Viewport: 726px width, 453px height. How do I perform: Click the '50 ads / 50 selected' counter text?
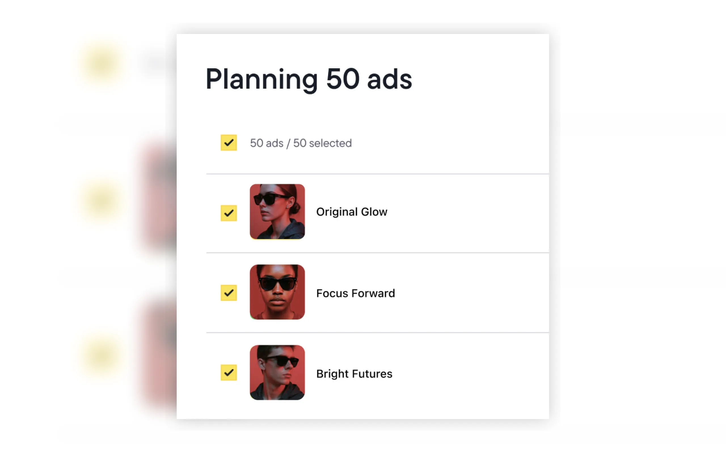point(301,143)
